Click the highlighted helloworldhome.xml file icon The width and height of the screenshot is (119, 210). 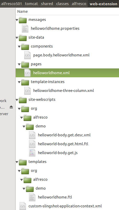(27, 73)
